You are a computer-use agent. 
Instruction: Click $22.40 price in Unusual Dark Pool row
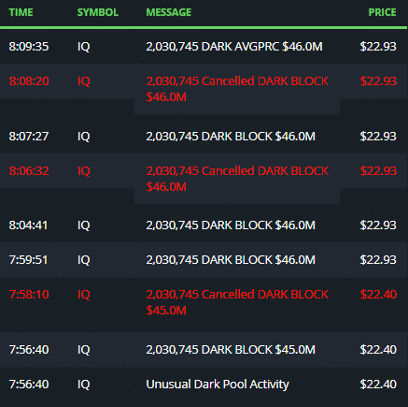click(378, 385)
